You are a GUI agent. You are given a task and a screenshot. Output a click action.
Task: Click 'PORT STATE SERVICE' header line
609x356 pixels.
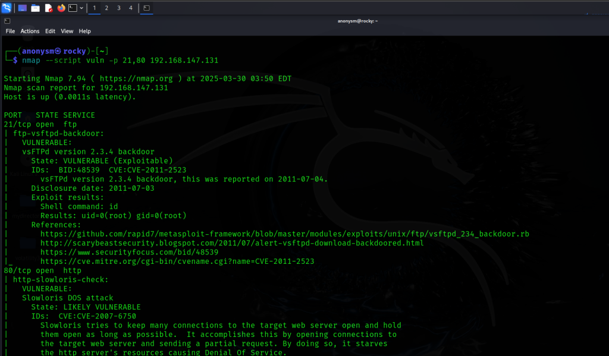[x=49, y=115]
